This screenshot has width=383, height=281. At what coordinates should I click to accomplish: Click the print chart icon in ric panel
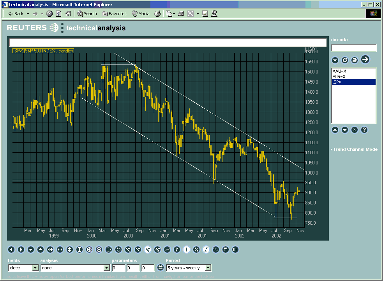click(x=355, y=60)
